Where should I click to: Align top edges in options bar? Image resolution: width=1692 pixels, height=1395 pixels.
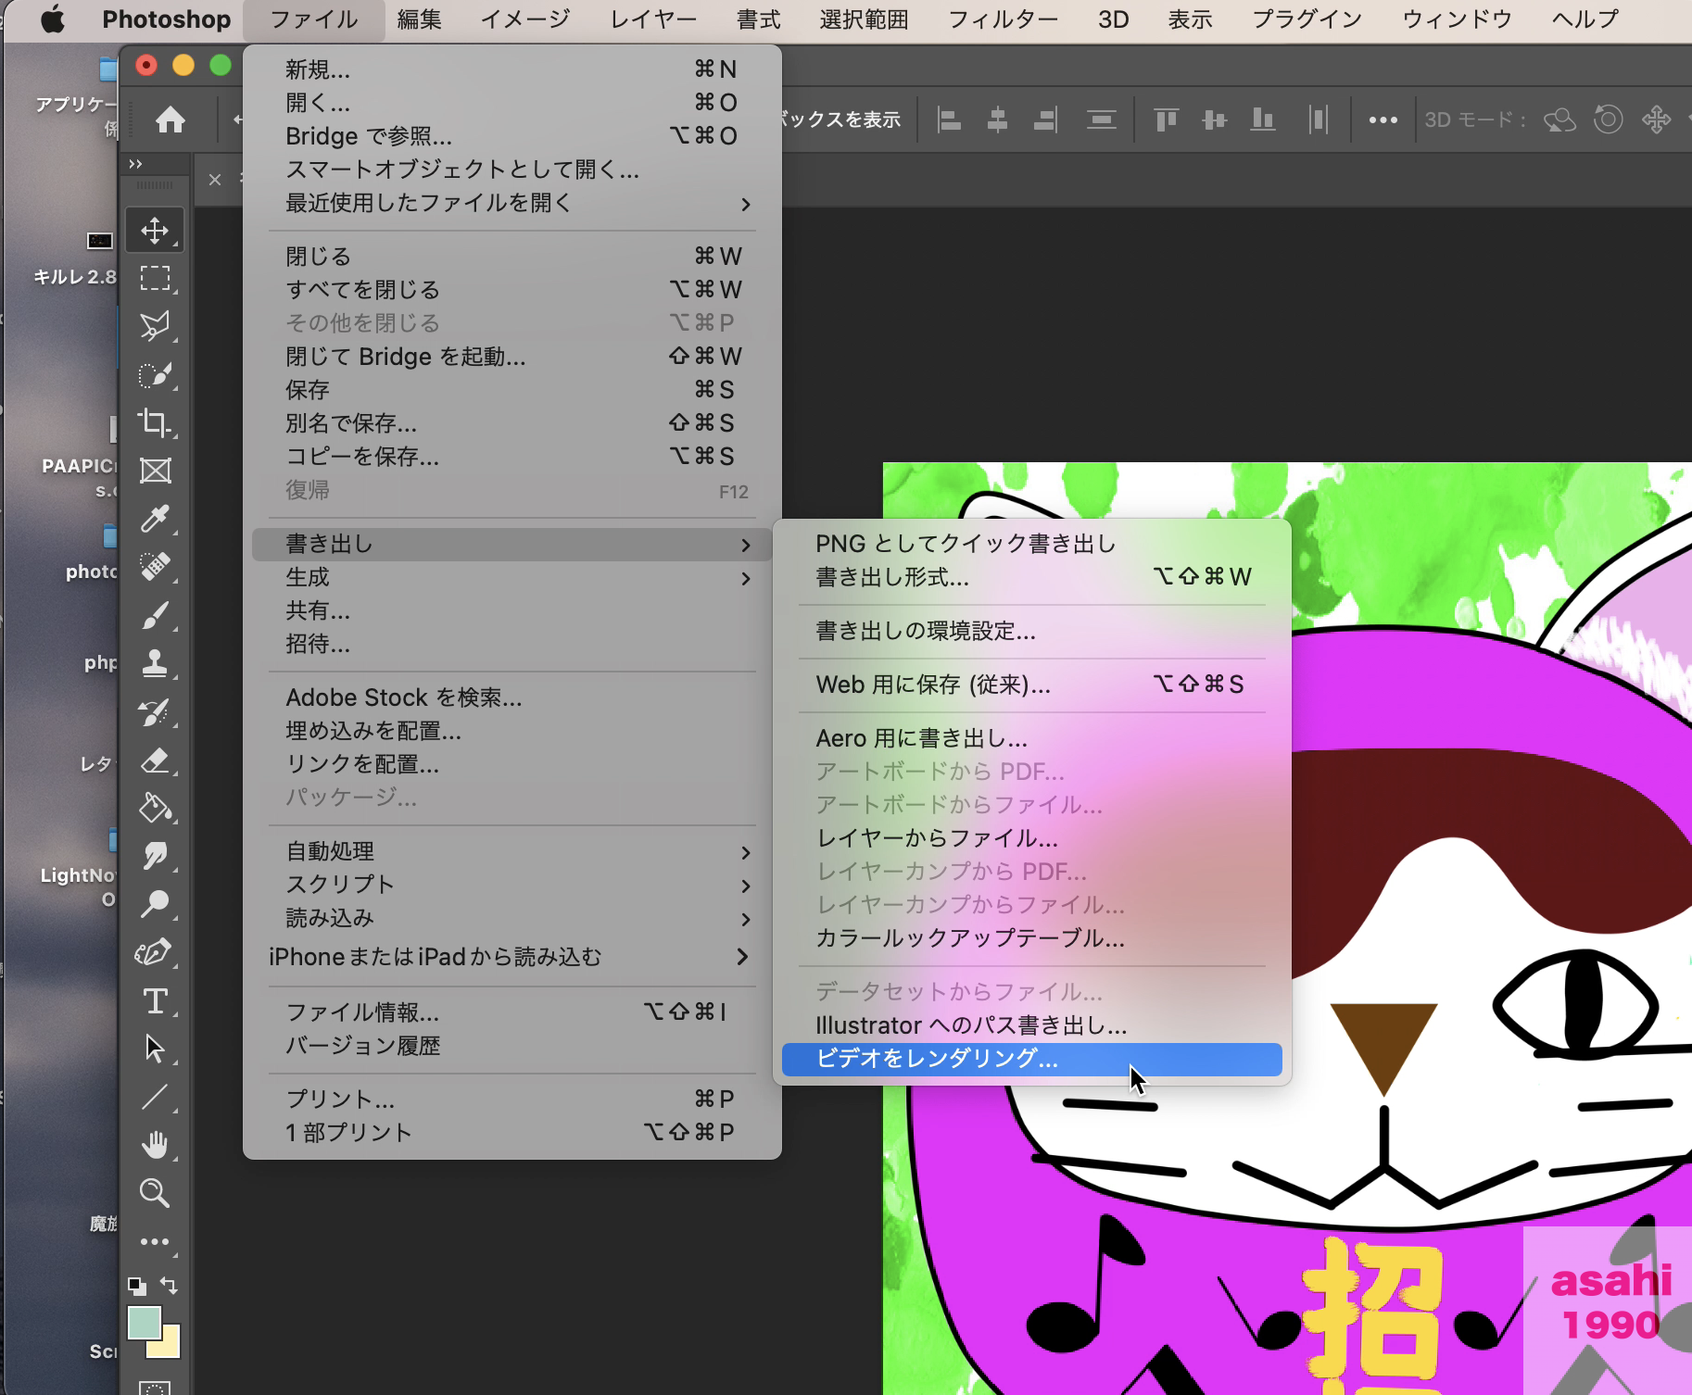click(1166, 119)
